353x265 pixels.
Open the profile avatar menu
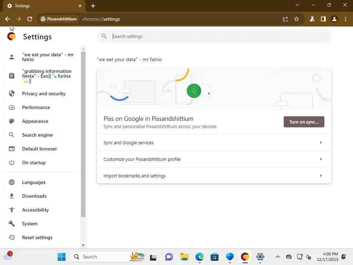click(334, 19)
